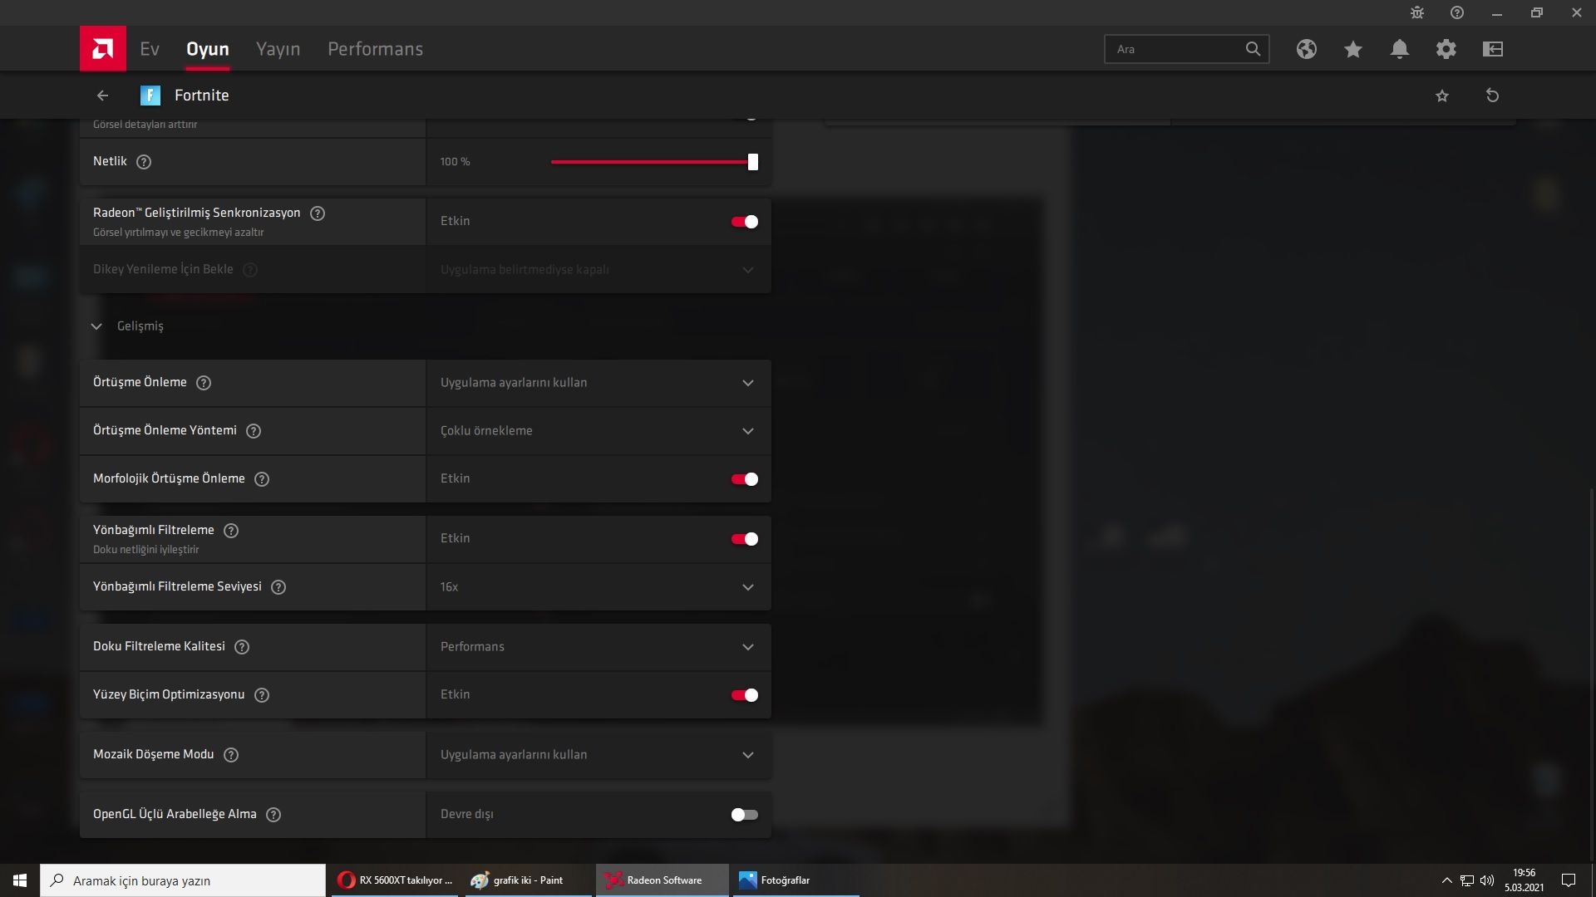1596x897 pixels.
Task: Reset Fortnite profile with the circular arrow icon
Action: [1492, 96]
